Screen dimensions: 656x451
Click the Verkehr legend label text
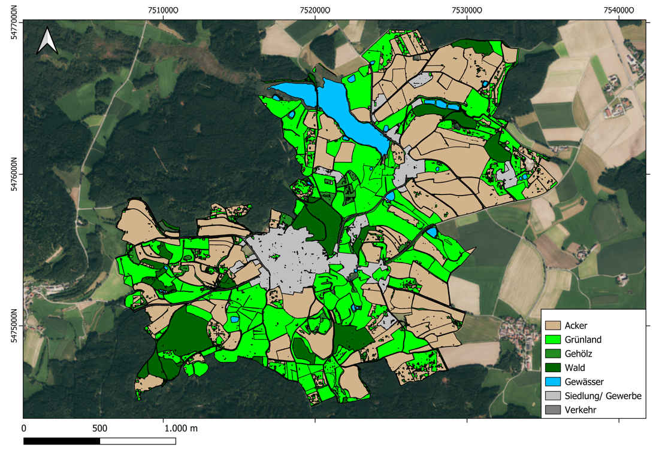pyautogui.click(x=581, y=410)
